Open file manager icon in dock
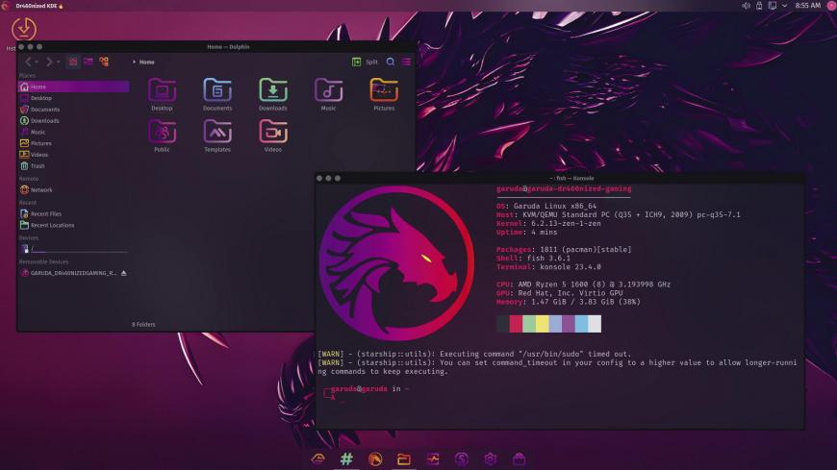 click(404, 458)
